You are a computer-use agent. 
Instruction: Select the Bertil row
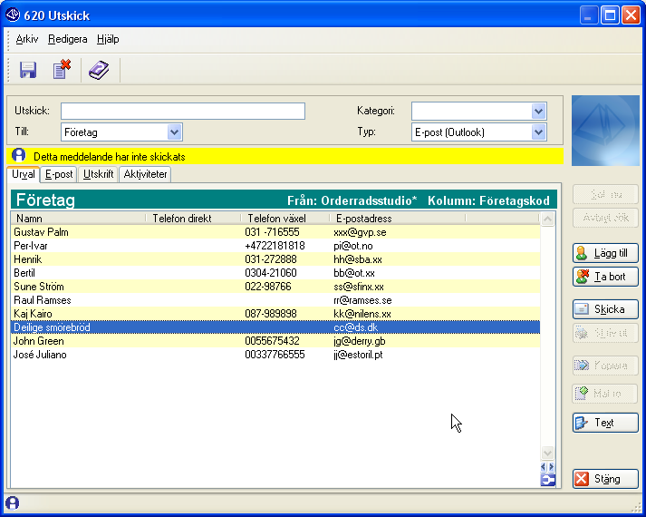click(275, 273)
